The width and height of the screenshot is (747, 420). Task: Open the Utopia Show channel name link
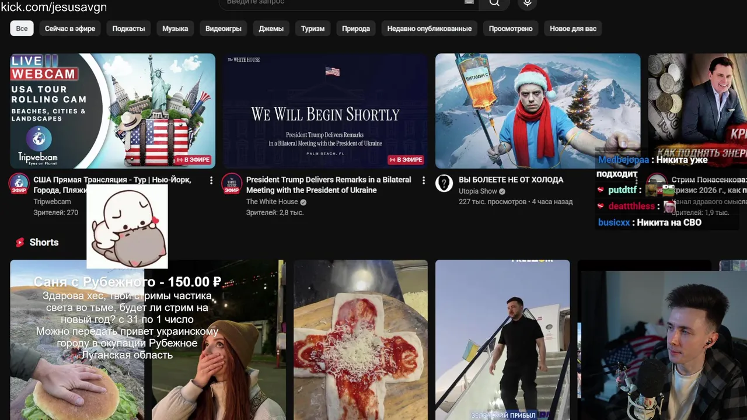[x=478, y=191]
